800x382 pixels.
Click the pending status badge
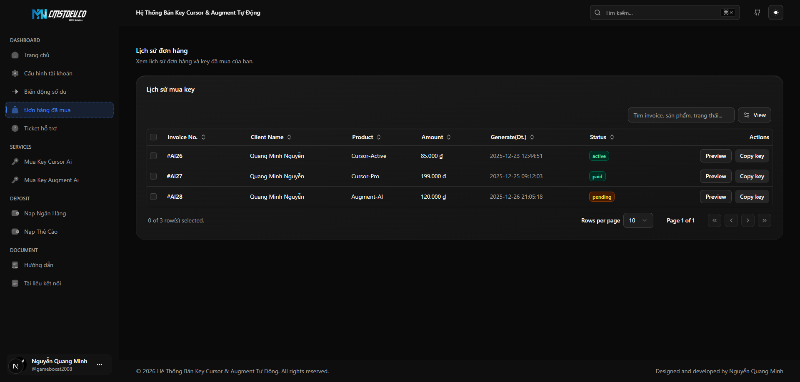(602, 197)
